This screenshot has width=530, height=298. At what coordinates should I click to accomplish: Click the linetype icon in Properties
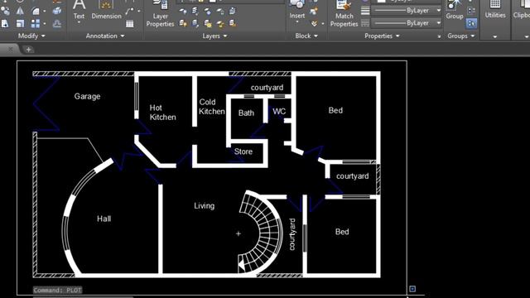[365, 23]
